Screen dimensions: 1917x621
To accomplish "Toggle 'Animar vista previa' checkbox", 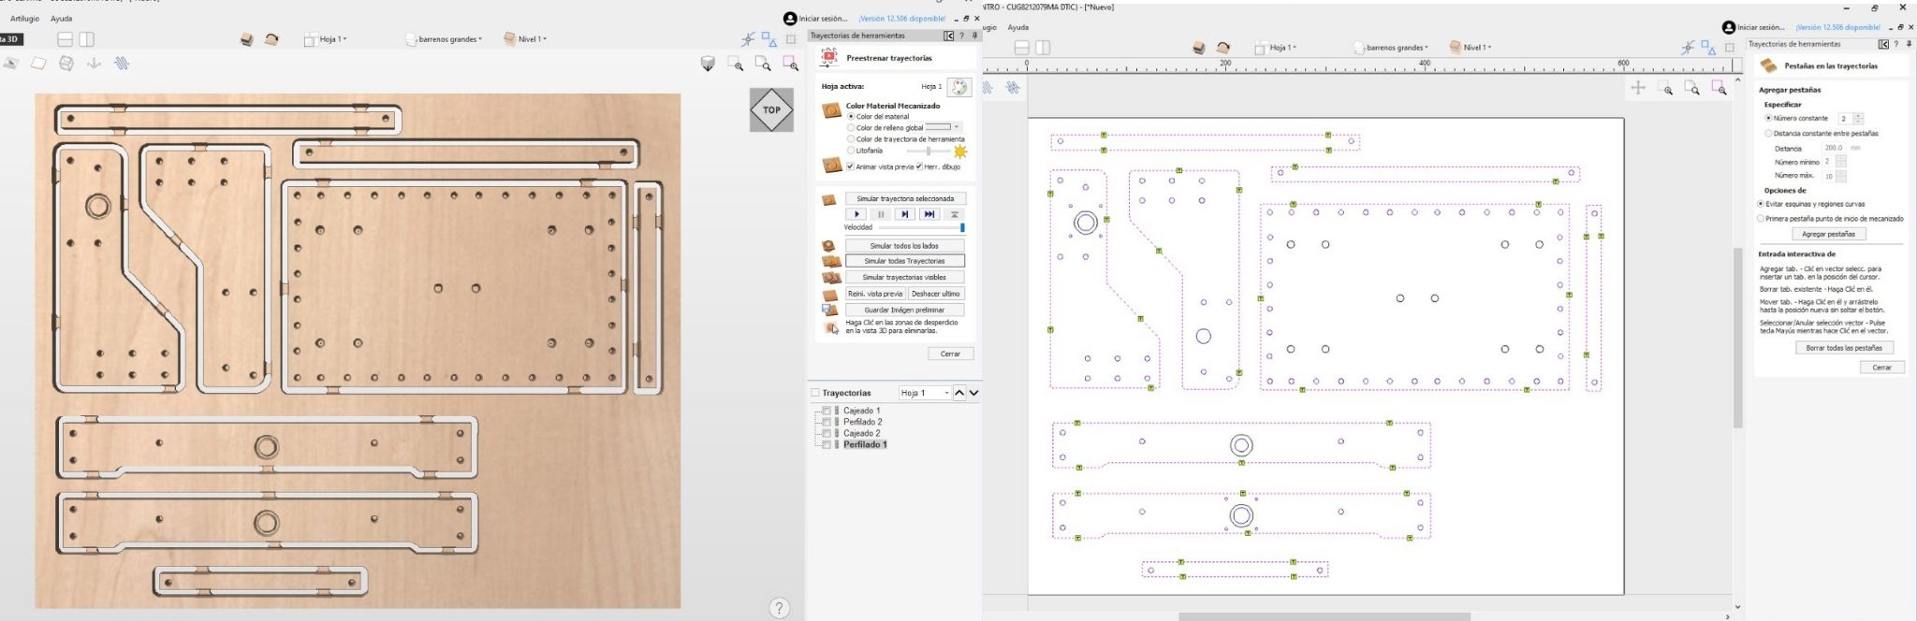I will click(x=850, y=166).
